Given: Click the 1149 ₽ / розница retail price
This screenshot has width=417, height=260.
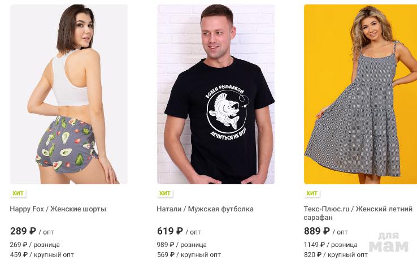Looking at the screenshot, I should tap(331, 245).
